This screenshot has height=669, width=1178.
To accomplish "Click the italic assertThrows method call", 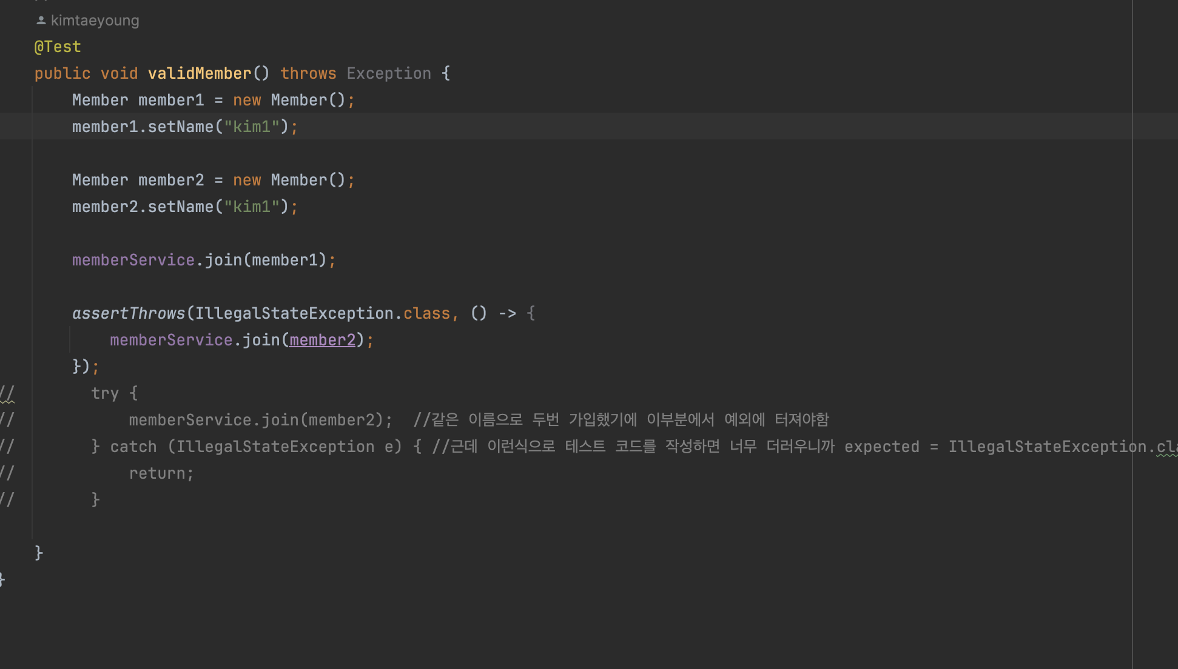I will (x=128, y=313).
